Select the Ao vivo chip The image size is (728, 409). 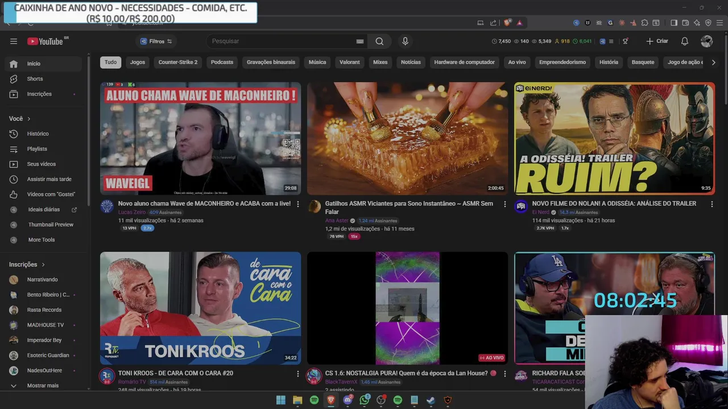click(x=517, y=62)
